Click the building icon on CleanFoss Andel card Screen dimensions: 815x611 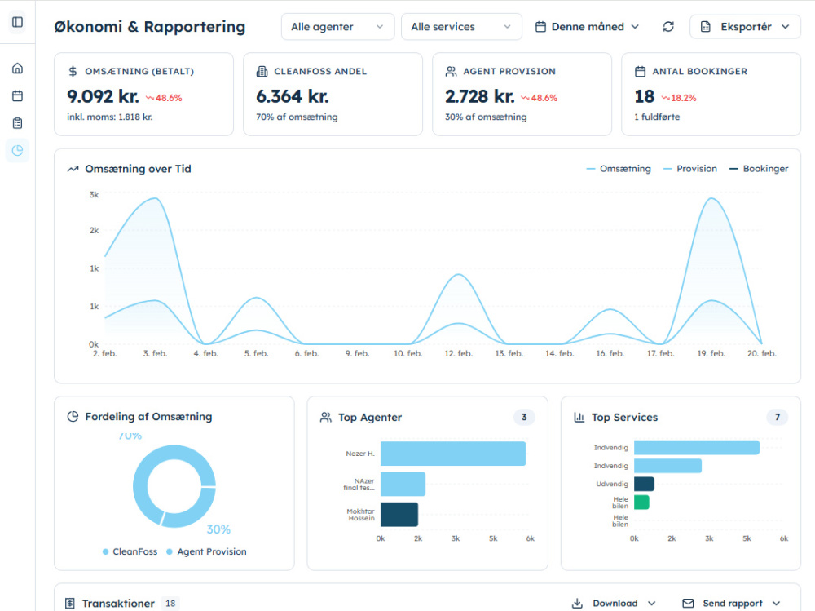coord(262,71)
